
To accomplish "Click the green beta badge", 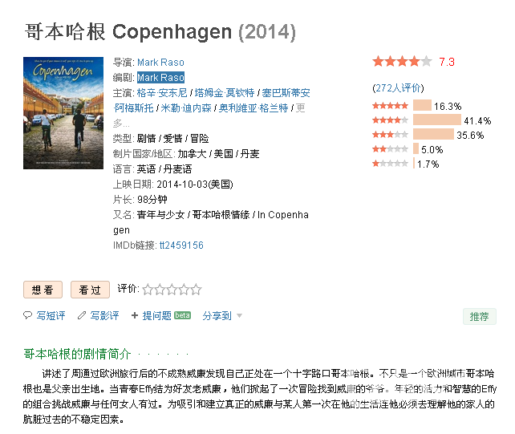I will coord(182,315).
